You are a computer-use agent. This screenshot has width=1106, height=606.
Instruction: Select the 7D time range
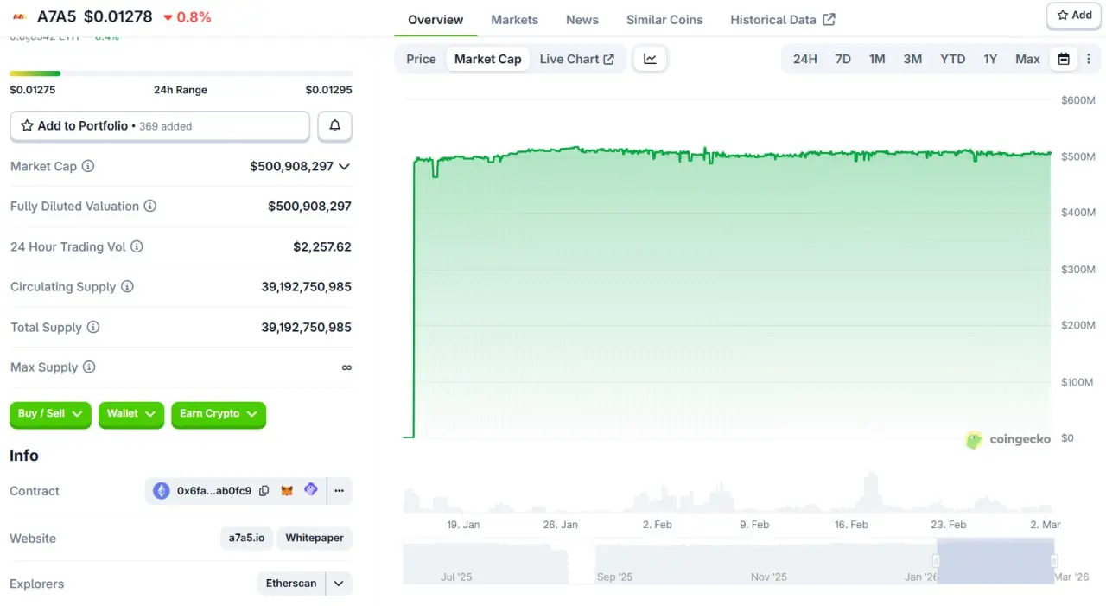(x=842, y=59)
